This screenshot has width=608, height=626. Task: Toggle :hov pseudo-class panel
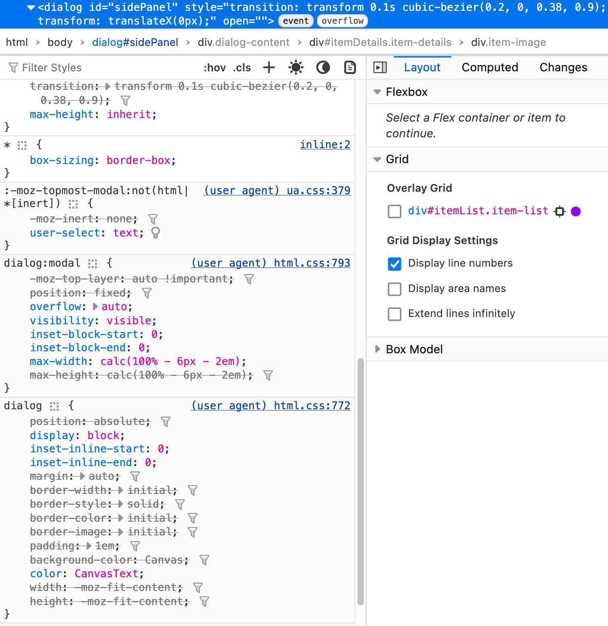tap(215, 68)
